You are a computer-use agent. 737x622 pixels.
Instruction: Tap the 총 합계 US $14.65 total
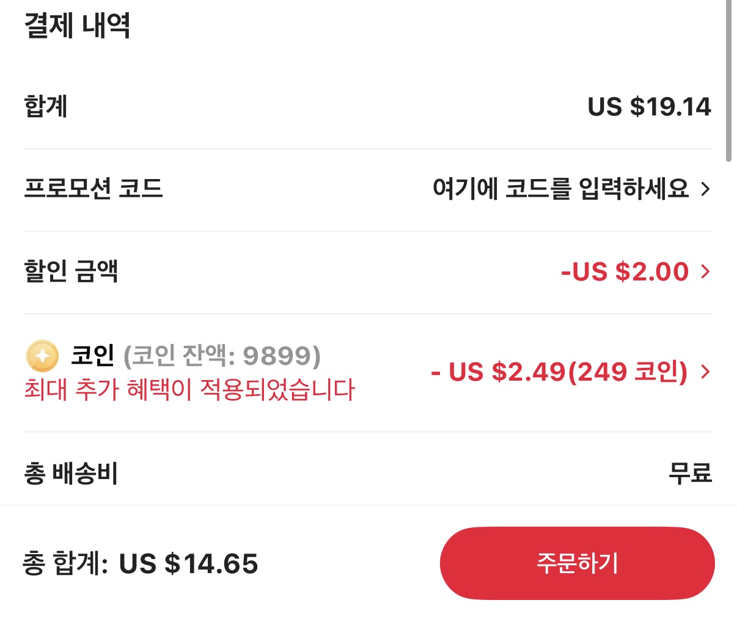[140, 563]
